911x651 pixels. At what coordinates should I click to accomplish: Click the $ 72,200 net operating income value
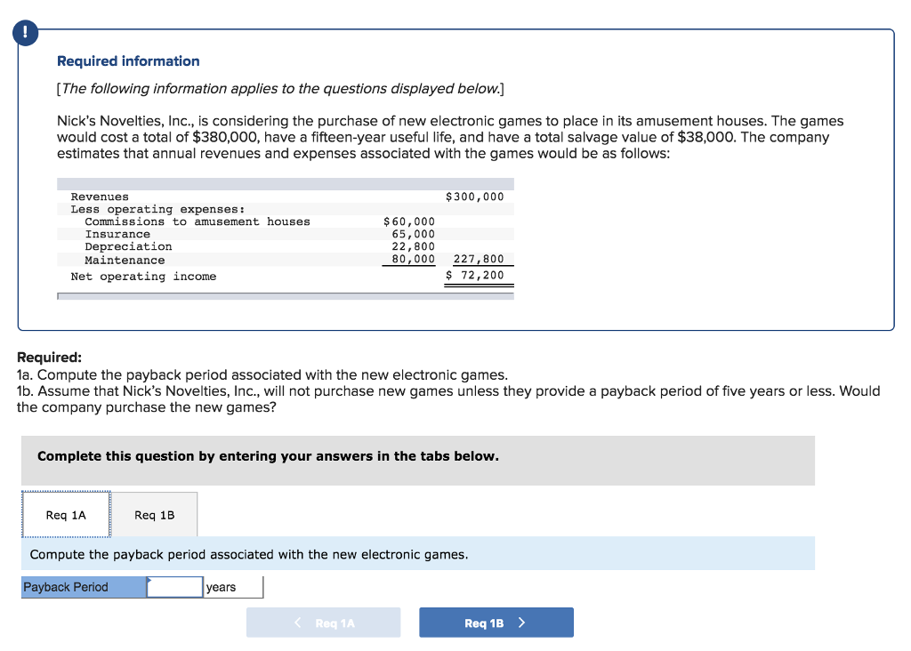coord(475,276)
